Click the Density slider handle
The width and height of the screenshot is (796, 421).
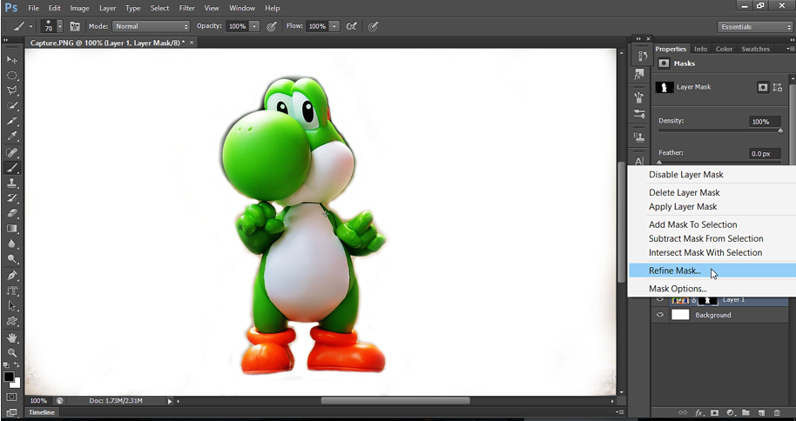pyautogui.click(x=780, y=130)
